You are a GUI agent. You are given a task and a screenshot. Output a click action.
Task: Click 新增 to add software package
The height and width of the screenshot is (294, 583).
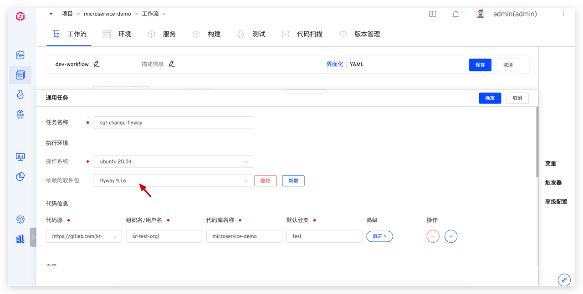293,180
